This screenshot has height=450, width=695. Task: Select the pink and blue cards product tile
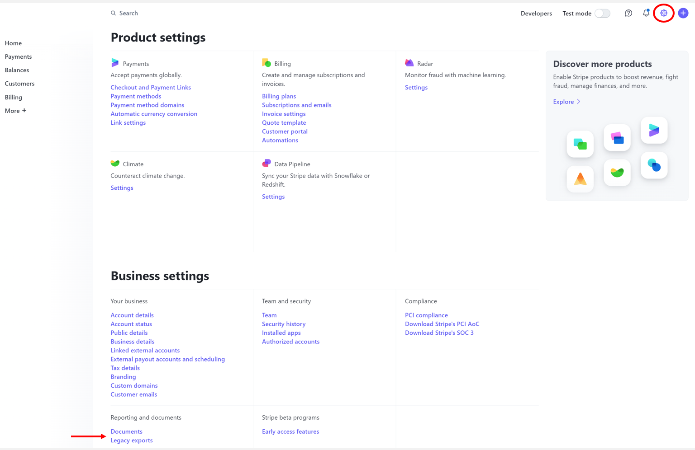click(617, 137)
